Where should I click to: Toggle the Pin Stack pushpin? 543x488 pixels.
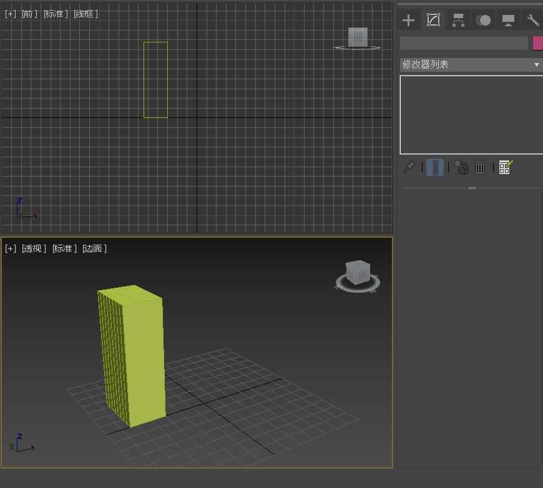[409, 167]
